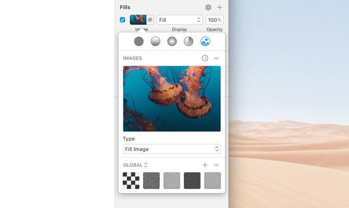Image resolution: width=349 pixels, height=208 pixels.
Task: Click blend mode icon beside fill thumbnail
Action: pyautogui.click(x=150, y=20)
